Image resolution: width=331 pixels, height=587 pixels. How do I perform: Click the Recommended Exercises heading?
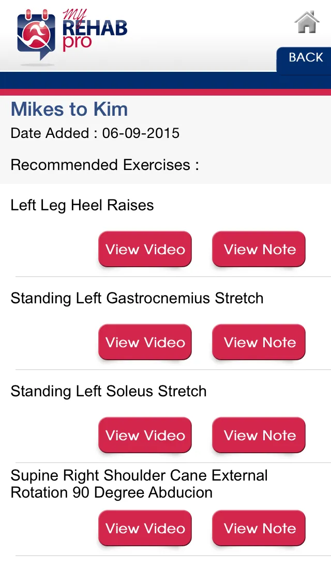[x=104, y=165]
